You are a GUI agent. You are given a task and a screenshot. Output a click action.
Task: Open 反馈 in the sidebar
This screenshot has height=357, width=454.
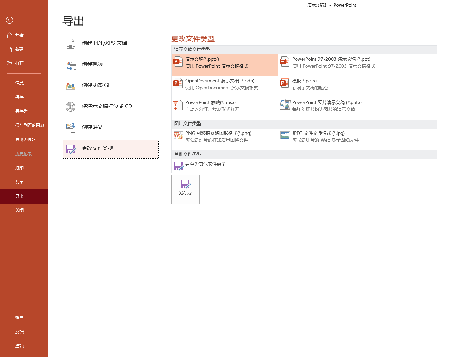24,332
